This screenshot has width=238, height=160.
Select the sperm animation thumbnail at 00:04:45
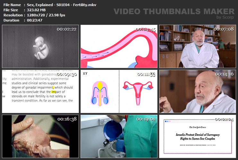(119, 46)
